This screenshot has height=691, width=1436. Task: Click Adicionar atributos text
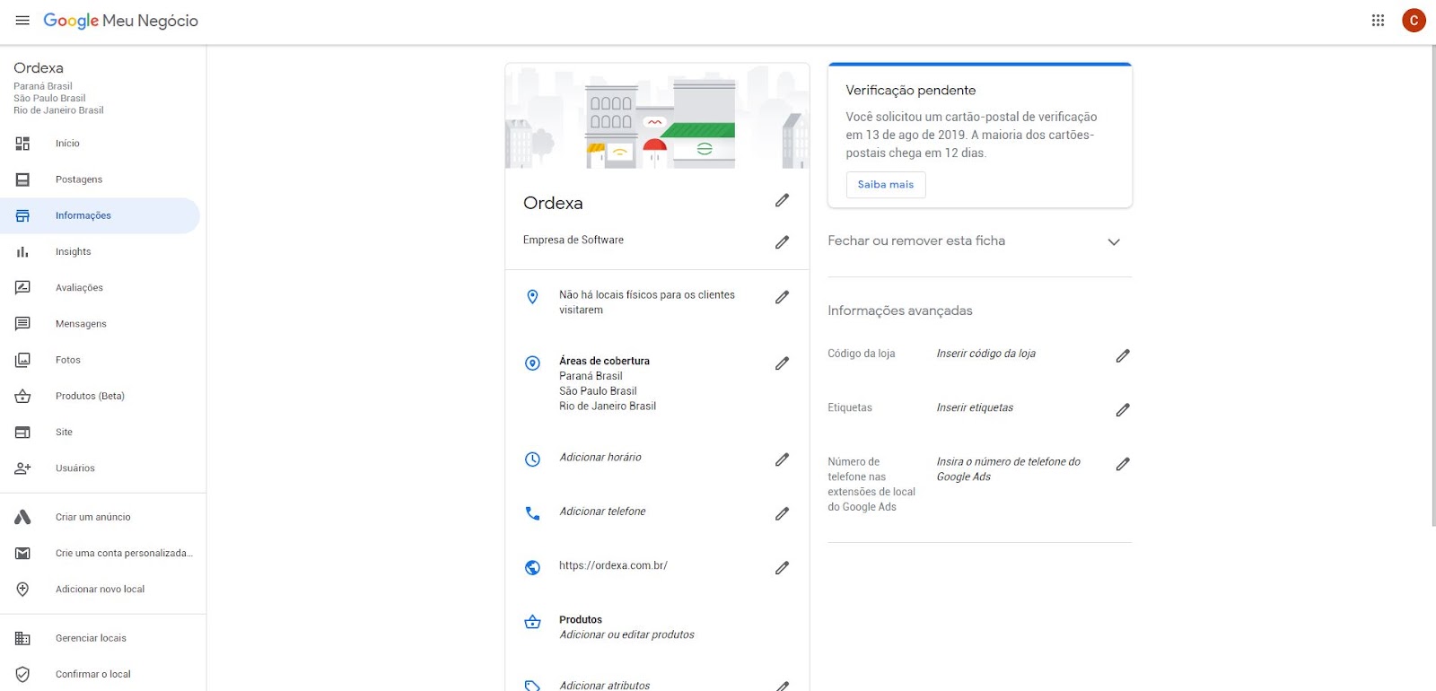click(x=605, y=686)
